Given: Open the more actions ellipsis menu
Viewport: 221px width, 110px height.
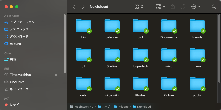Looking at the screenshot, I should pyautogui.click(x=195, y=7).
